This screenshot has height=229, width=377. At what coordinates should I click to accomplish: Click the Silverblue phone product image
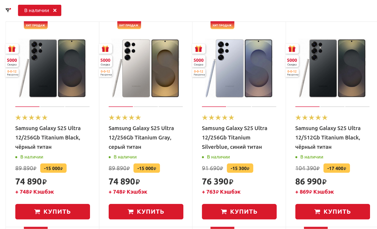244,68
